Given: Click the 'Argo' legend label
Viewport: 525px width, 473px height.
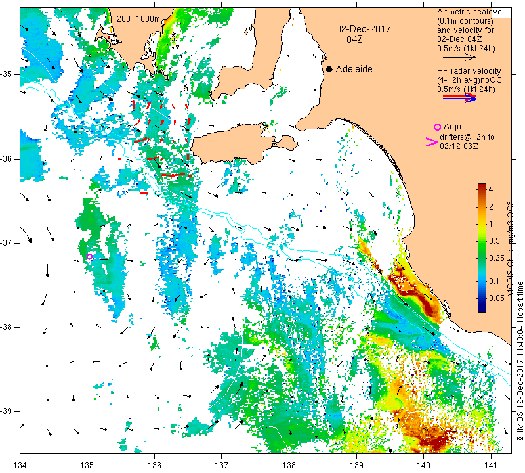Looking at the screenshot, I should [452, 127].
